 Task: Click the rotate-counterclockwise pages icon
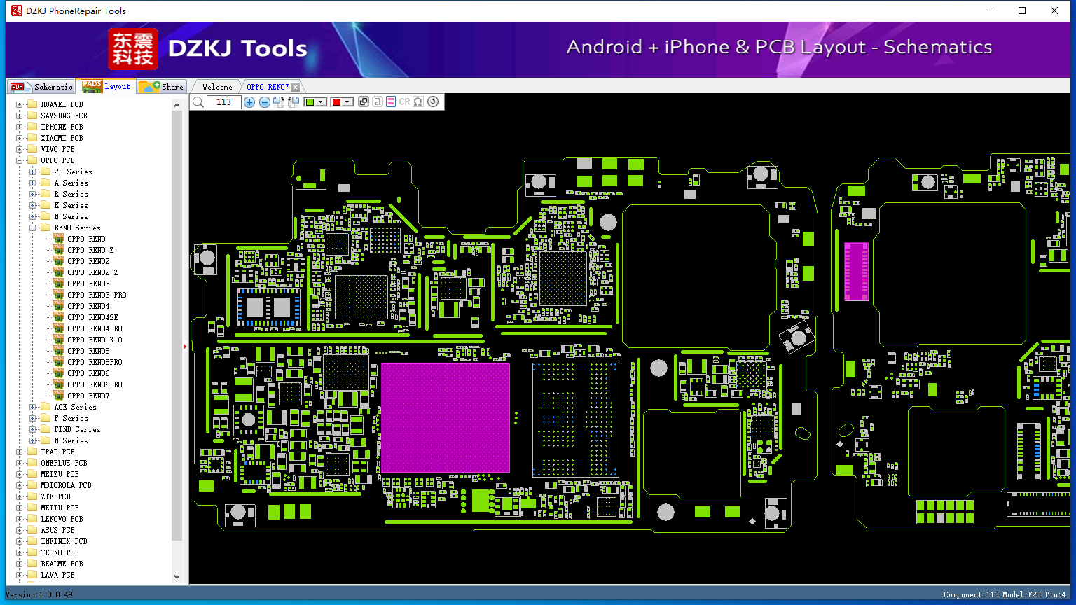click(x=294, y=102)
